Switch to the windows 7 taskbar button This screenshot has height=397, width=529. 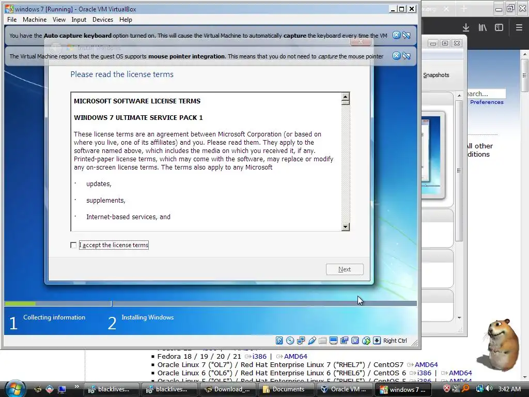click(x=403, y=389)
